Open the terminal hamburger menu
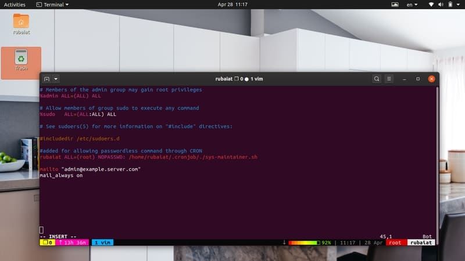Image resolution: width=465 pixels, height=261 pixels. point(389,78)
